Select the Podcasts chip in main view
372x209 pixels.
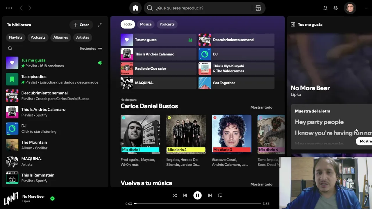(x=167, y=24)
